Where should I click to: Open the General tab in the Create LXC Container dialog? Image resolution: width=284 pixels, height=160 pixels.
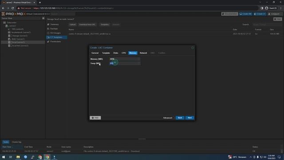coord(95,53)
